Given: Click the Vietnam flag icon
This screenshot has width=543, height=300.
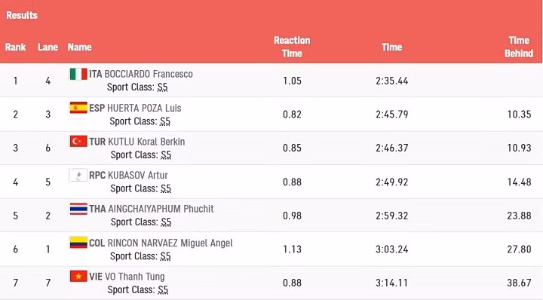Looking at the screenshot, I should click(x=78, y=277).
